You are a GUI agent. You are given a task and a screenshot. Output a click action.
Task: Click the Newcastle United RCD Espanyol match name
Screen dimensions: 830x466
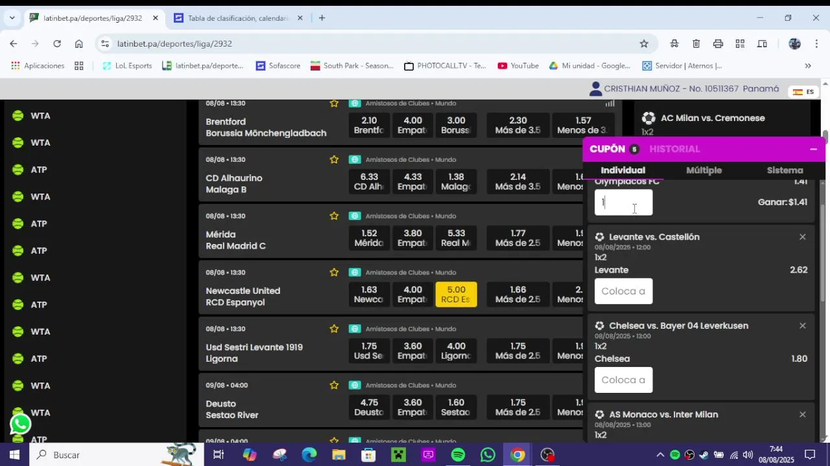[243, 296]
